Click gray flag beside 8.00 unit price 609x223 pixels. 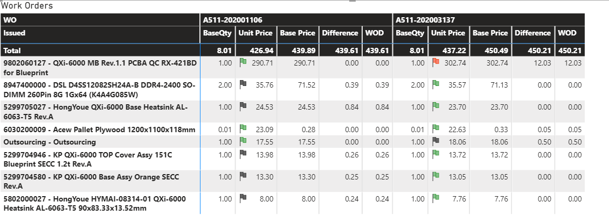(x=243, y=198)
